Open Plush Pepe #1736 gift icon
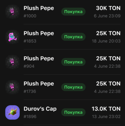The height and width of the screenshot is (126, 125). (12, 87)
